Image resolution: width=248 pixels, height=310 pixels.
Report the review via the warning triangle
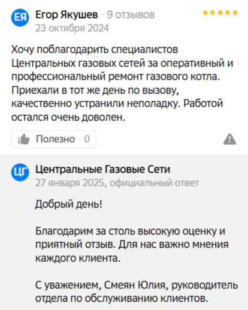[229, 139]
